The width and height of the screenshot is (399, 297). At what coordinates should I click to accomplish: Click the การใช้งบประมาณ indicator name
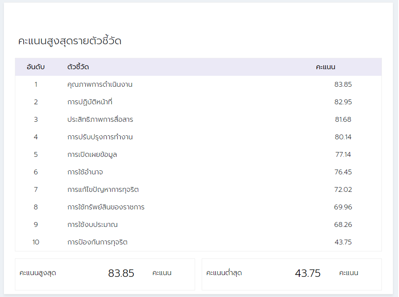[x=92, y=225]
